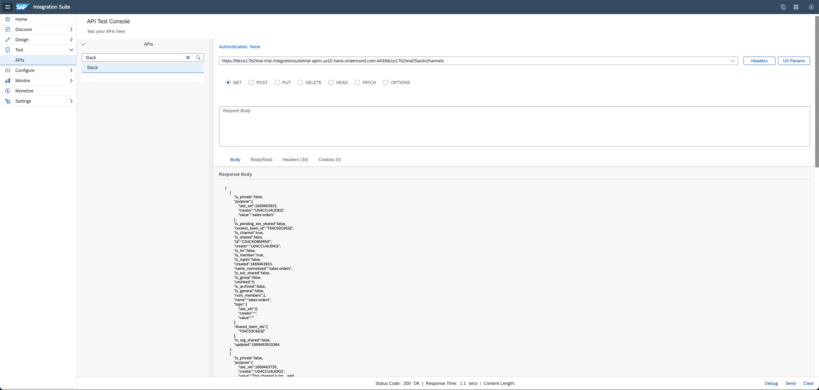Click the SAP logo
The image size is (819, 390).
point(23,7)
